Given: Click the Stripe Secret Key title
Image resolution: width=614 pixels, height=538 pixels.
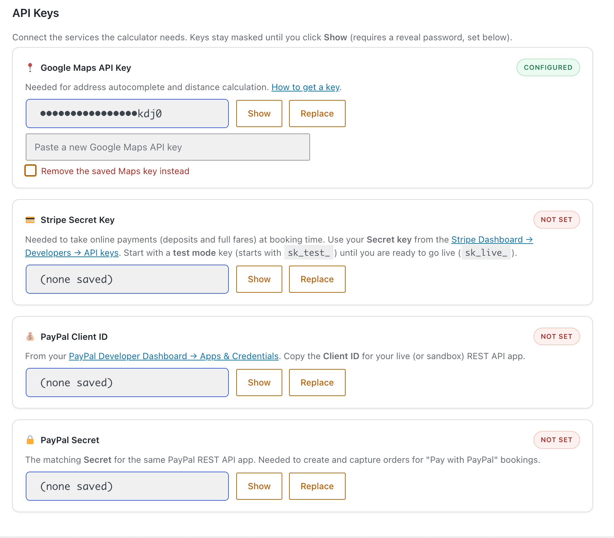Looking at the screenshot, I should (x=78, y=220).
